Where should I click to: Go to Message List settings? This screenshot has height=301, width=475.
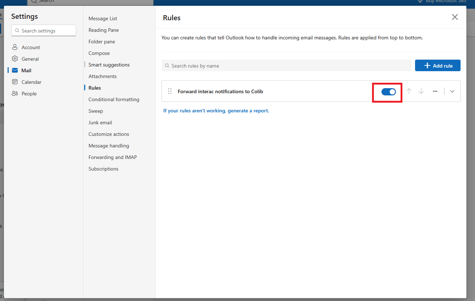tap(103, 18)
